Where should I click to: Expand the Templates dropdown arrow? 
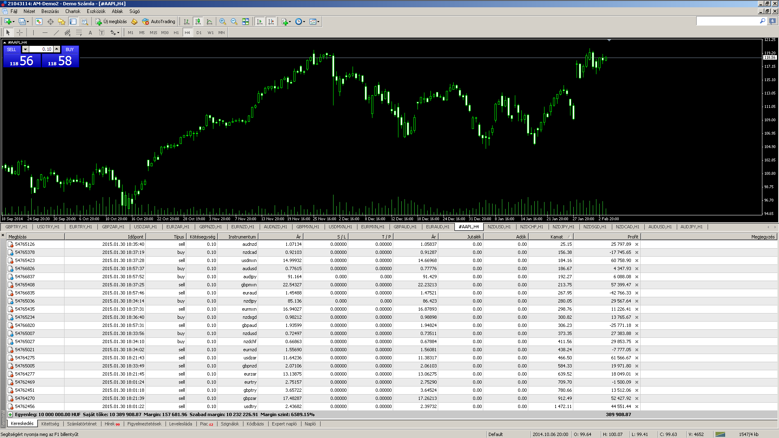click(x=318, y=21)
